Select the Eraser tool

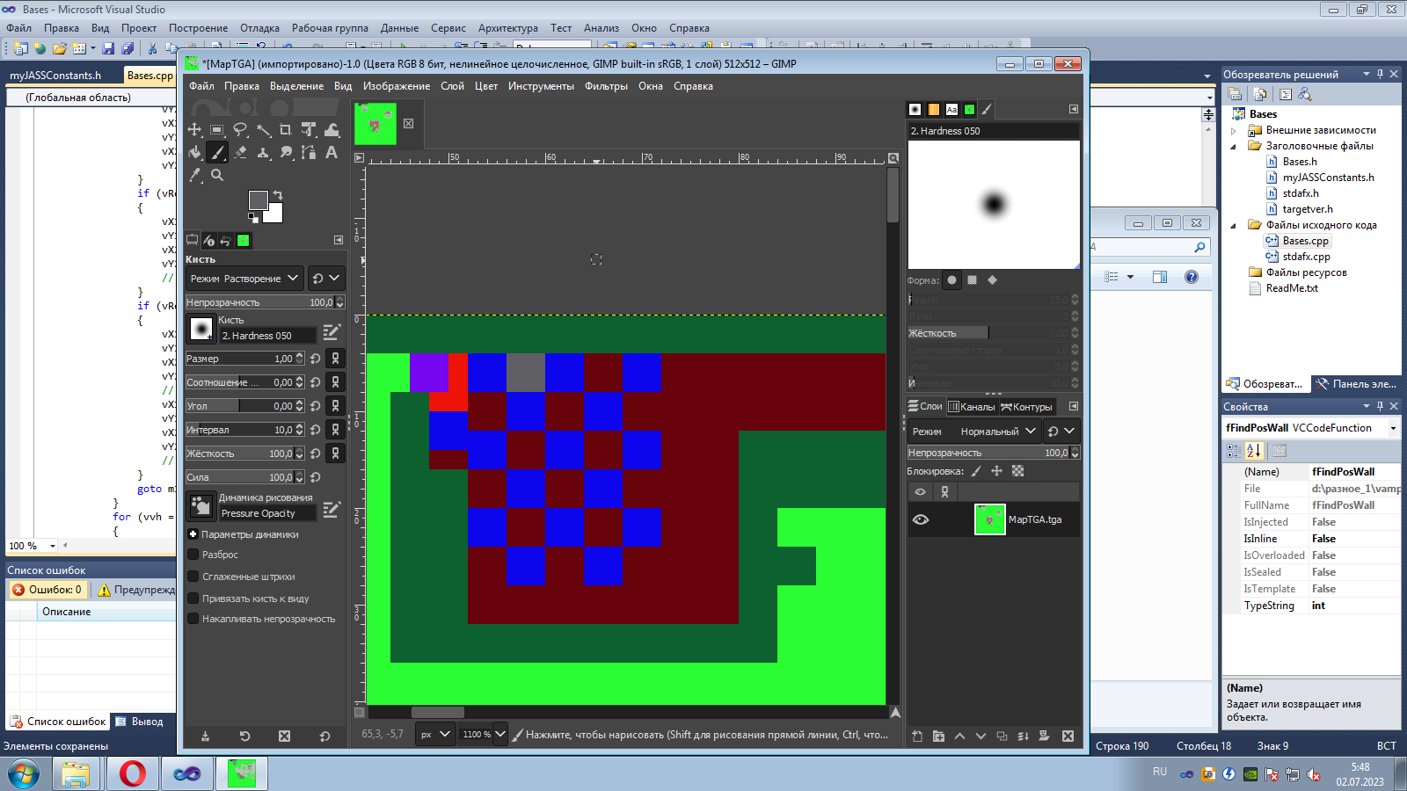pos(240,153)
